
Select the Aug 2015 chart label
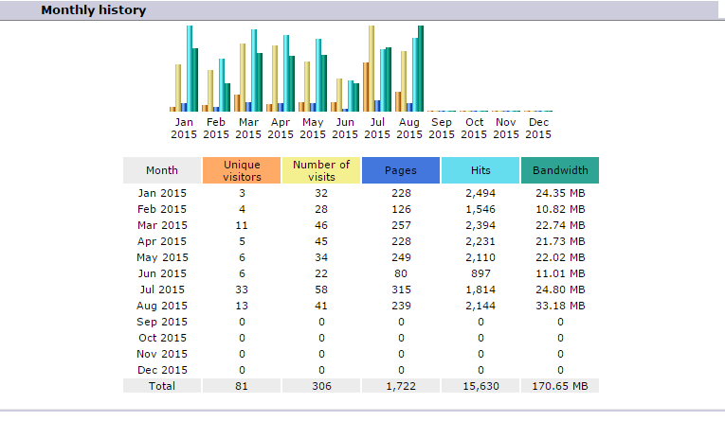tap(409, 129)
